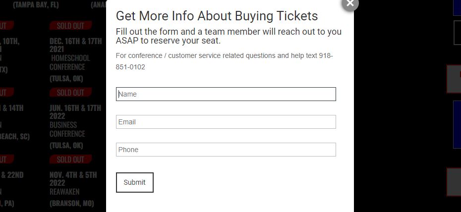
Task: Close the ticket info popup with X
Action: (x=350, y=3)
